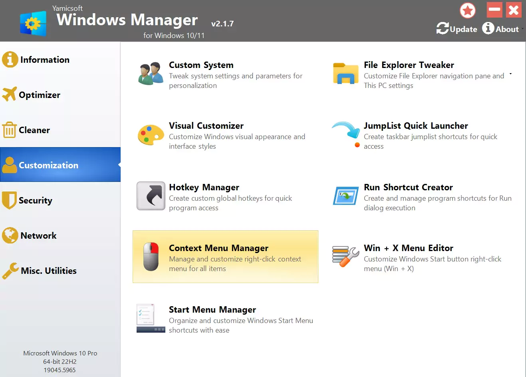
Task: Click 'Customize File Explorer navigation pane' description
Action: tap(434, 80)
